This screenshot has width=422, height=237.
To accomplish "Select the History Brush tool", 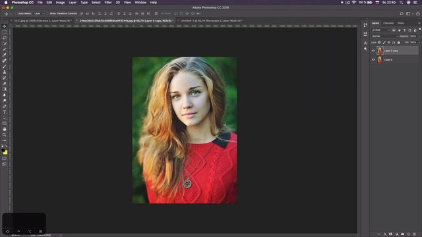I will pyautogui.click(x=5, y=78).
